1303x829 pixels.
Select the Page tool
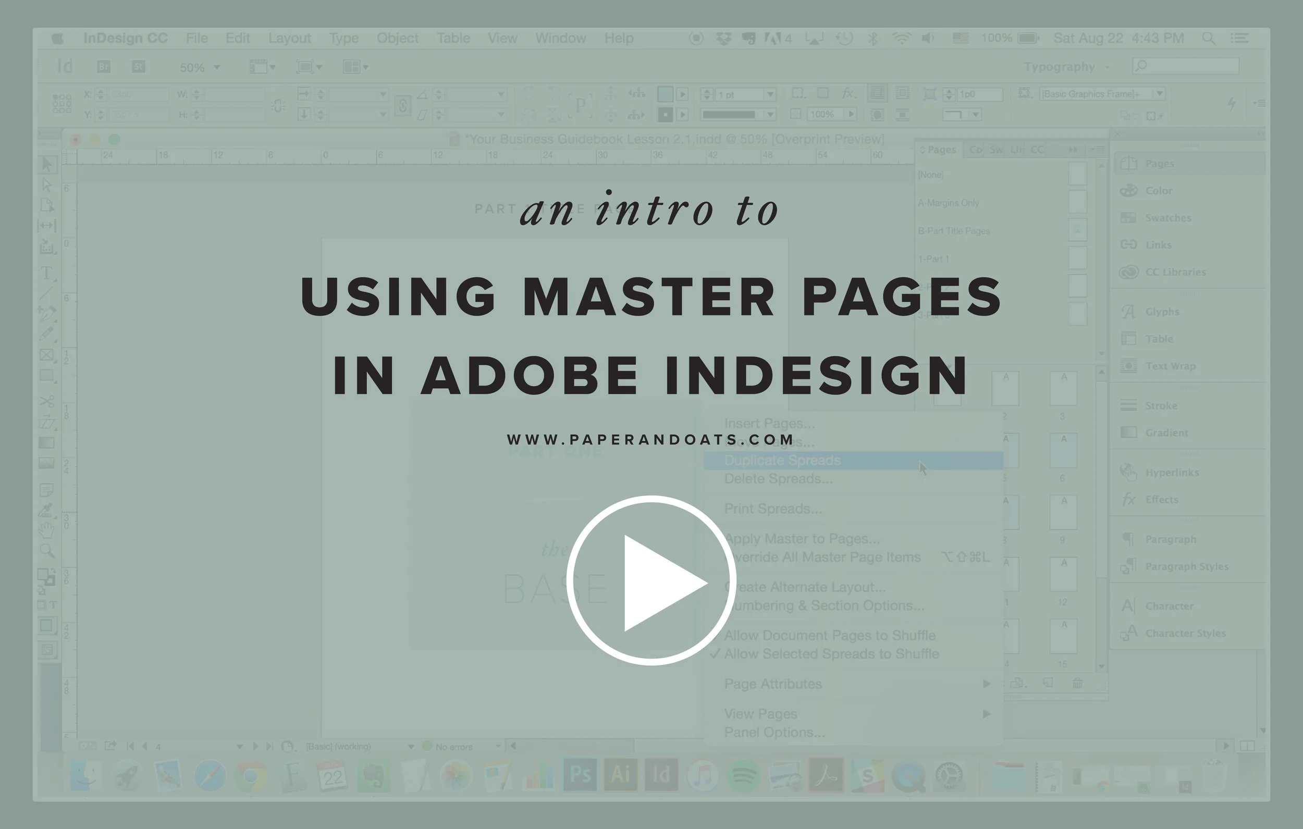pyautogui.click(x=47, y=205)
